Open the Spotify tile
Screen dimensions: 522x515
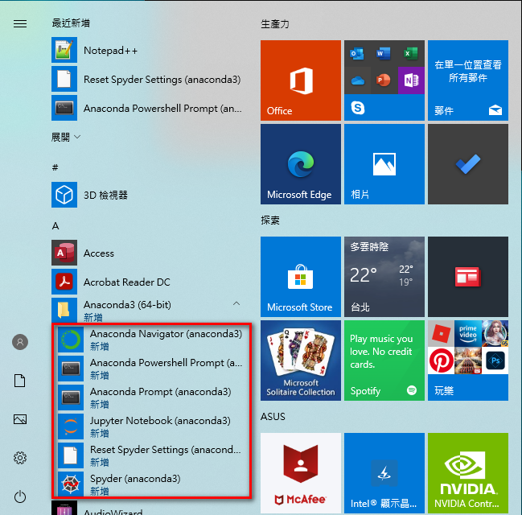pyautogui.click(x=384, y=360)
